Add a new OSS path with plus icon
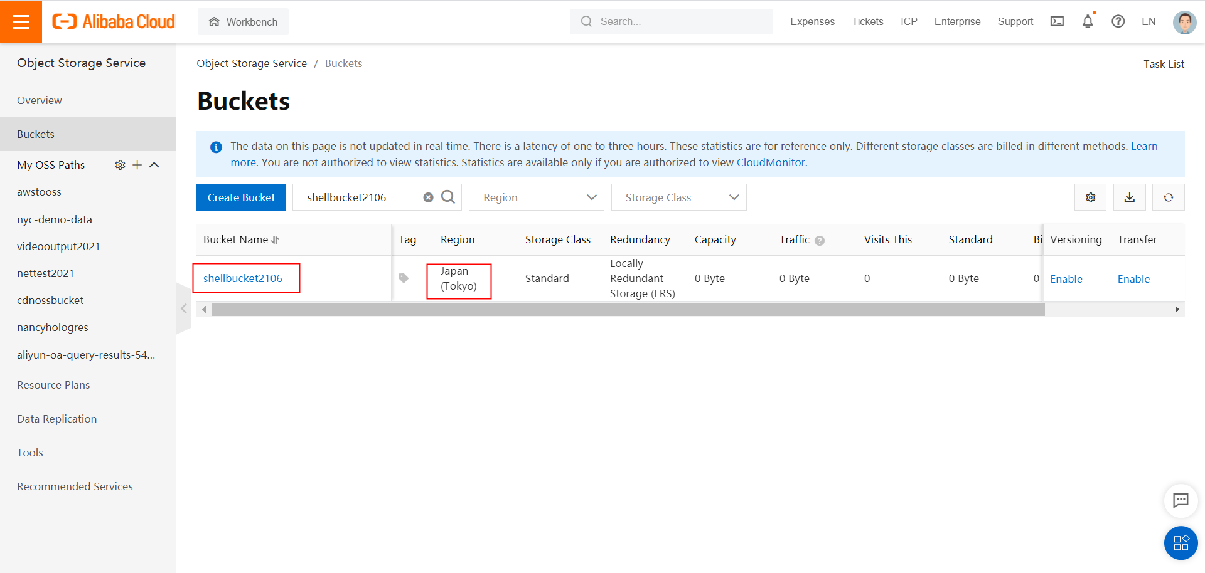The image size is (1205, 573). pyautogui.click(x=137, y=165)
